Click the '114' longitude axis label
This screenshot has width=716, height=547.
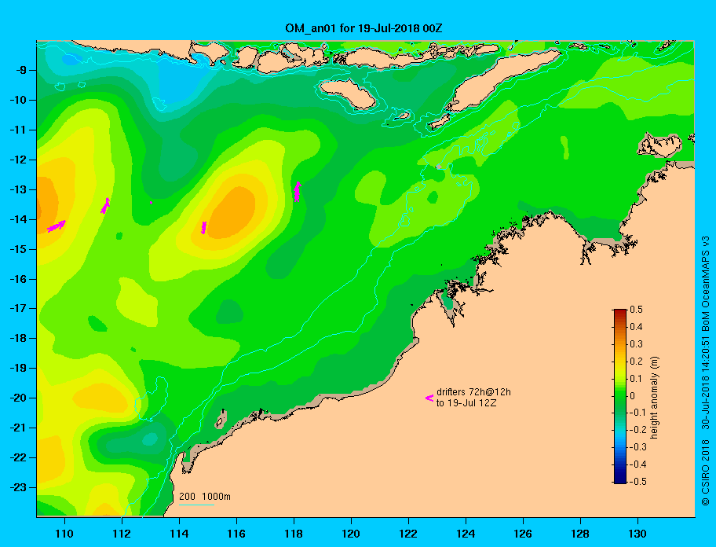(179, 534)
